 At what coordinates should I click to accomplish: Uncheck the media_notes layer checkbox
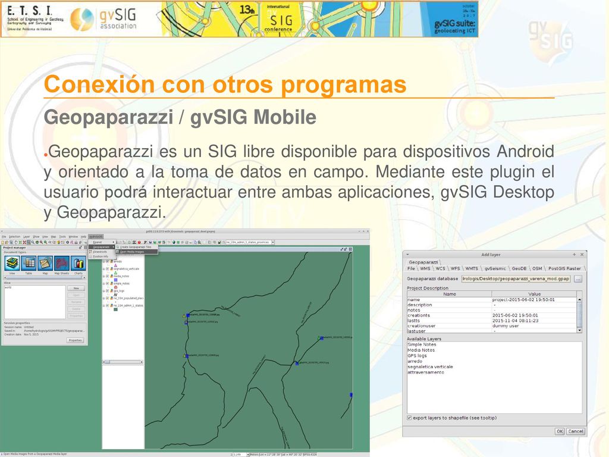[107, 276]
